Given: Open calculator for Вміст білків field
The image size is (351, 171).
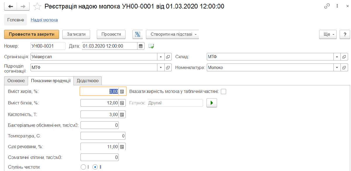Looking at the screenshot, I should 122,103.
